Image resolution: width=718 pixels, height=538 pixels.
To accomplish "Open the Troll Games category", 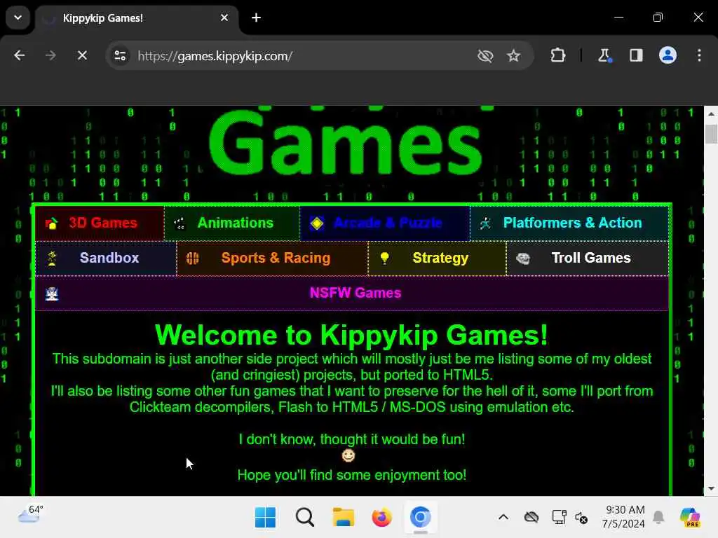I will (588, 258).
